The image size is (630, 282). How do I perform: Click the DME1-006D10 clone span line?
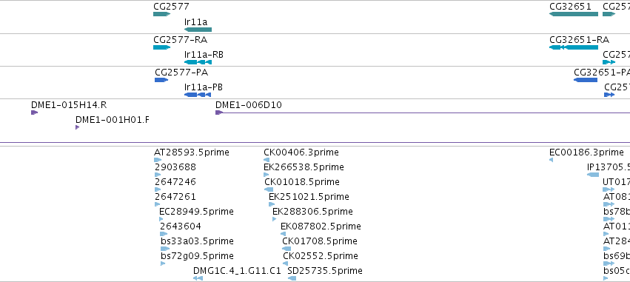426,113
